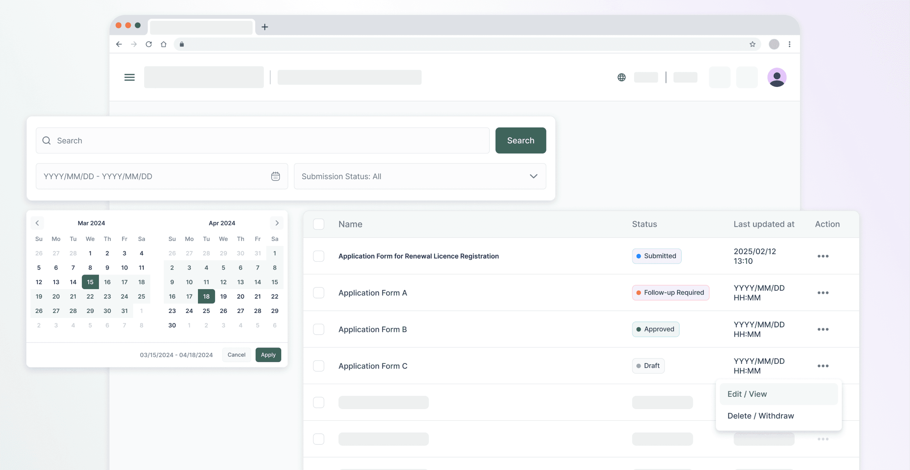Viewport: 910px width, 470px height.
Task: Apply the selected date range
Action: (x=268, y=355)
